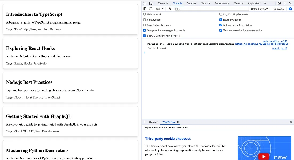Switch to the Network tab
This screenshot has width=294, height=160.
(205, 3)
